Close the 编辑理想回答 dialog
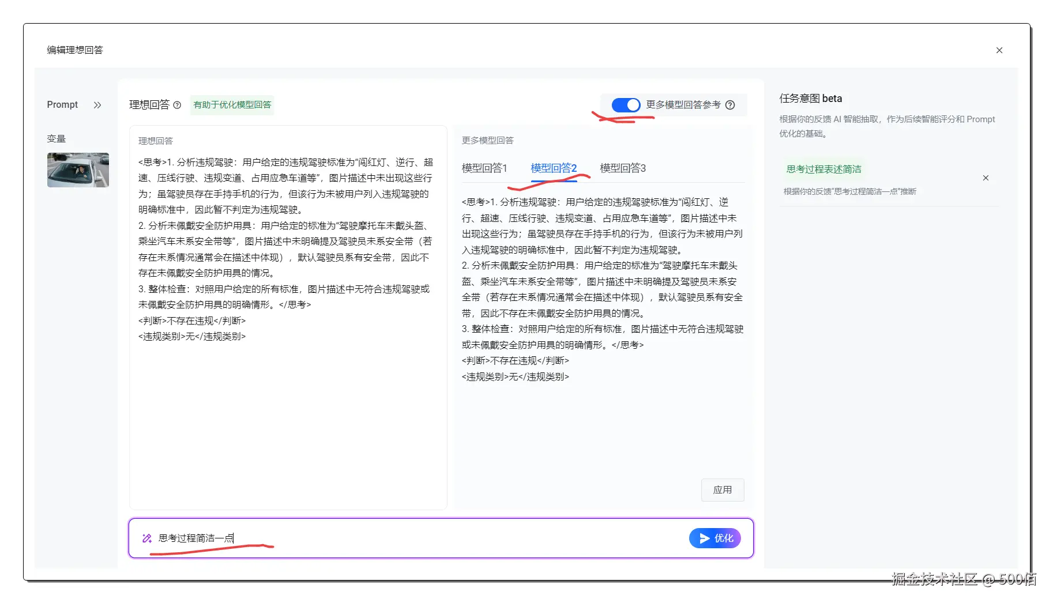1053x603 pixels. pyautogui.click(x=999, y=50)
